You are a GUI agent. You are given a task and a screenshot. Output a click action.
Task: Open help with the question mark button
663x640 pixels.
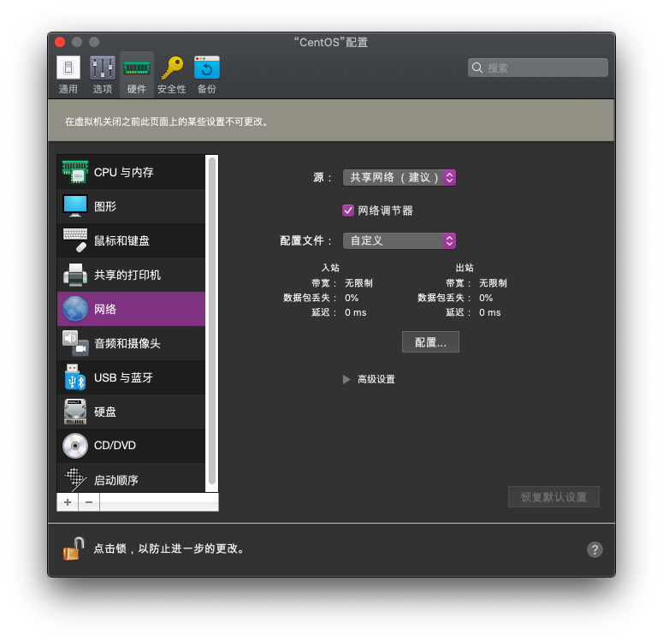coord(595,549)
